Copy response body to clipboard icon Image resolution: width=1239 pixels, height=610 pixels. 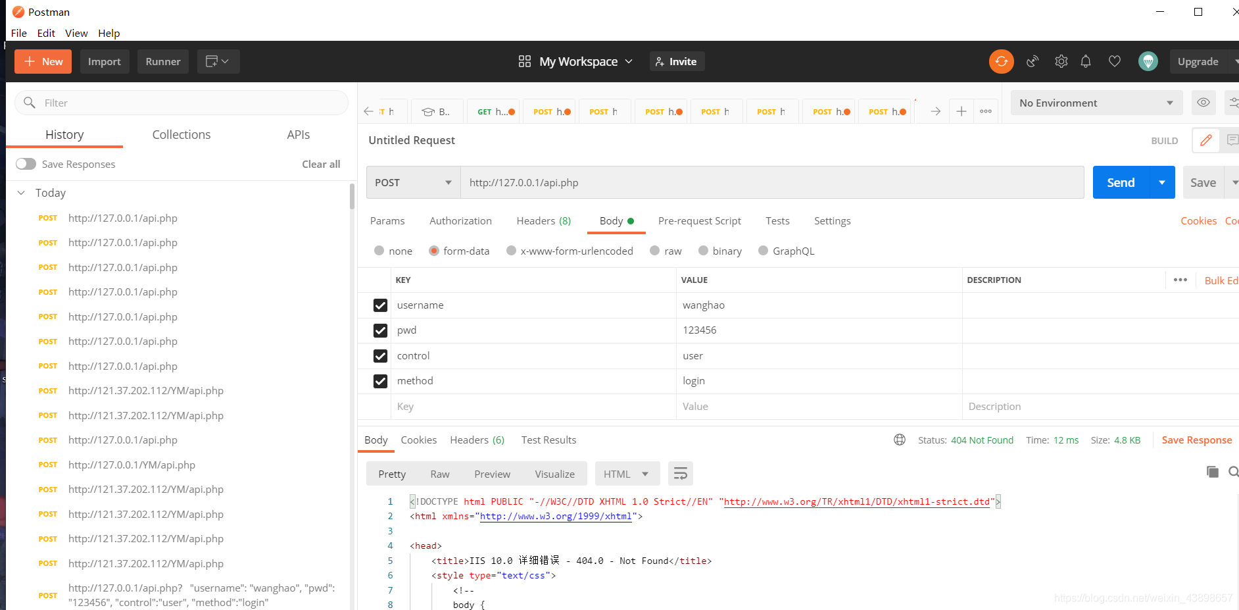(1213, 471)
